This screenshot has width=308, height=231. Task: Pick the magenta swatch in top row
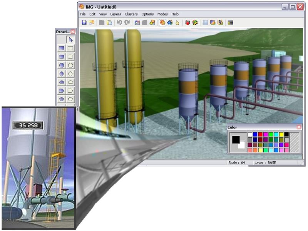tap(266, 134)
